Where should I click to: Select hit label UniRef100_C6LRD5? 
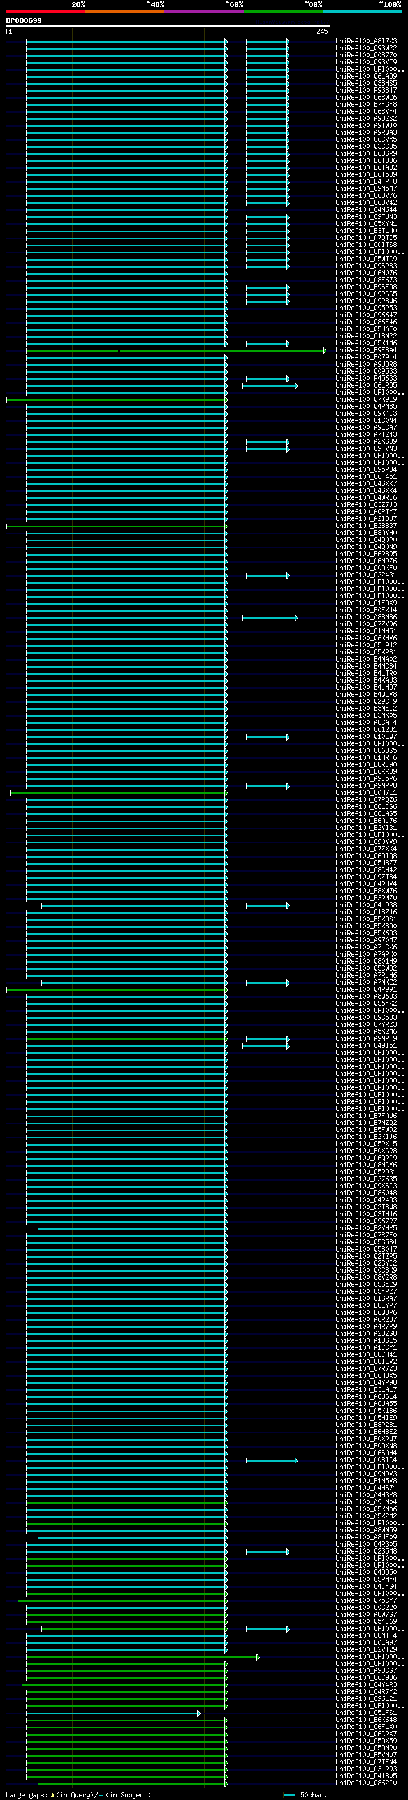366,385
